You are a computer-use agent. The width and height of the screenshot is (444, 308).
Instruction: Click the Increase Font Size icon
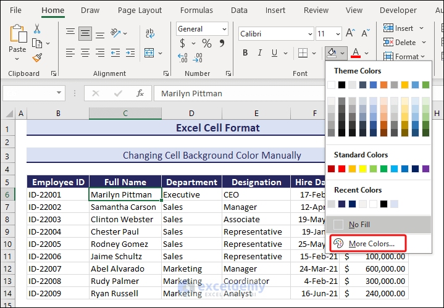tap(350, 34)
